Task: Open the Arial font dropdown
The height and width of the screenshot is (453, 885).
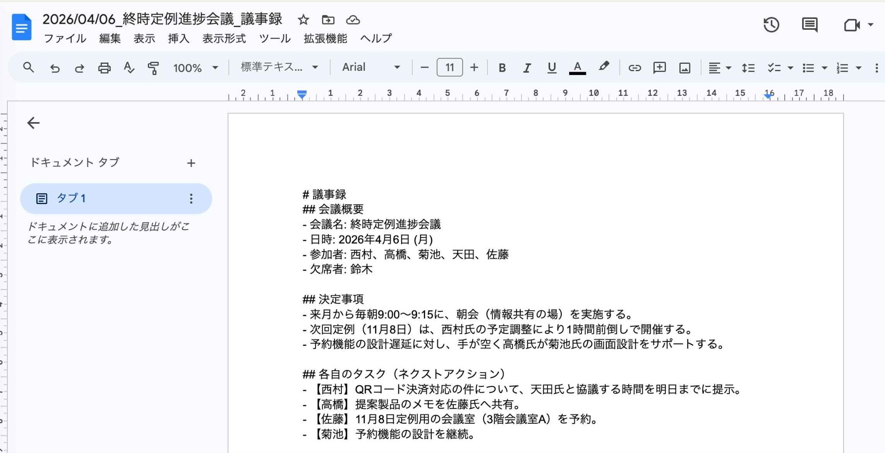Action: click(371, 67)
